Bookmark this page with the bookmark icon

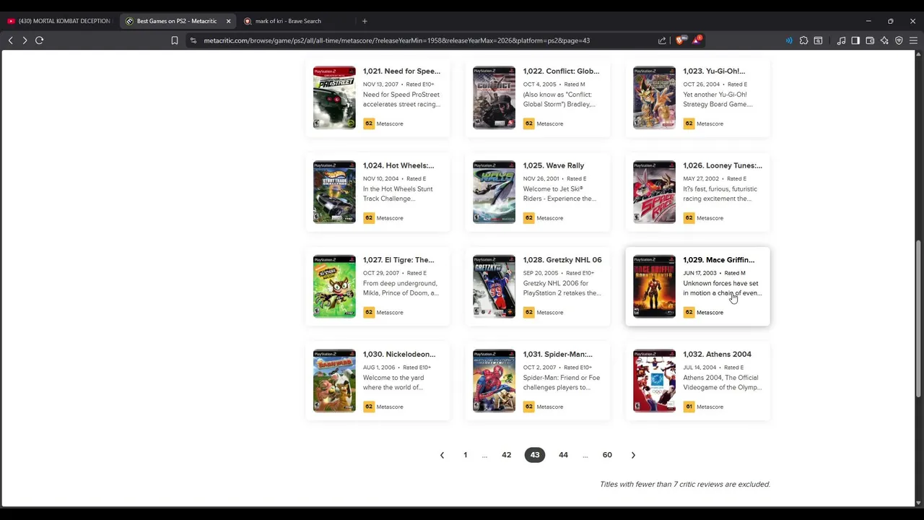click(x=175, y=40)
